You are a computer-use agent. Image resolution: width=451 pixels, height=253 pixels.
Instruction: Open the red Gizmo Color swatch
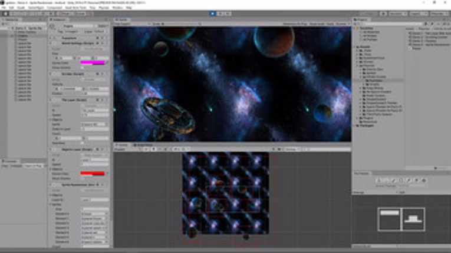[93, 173]
